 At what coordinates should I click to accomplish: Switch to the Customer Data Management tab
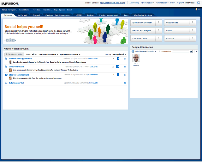58,15
